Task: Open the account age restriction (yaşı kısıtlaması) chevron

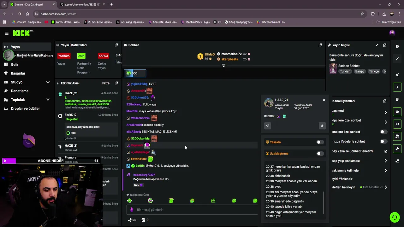Action: [x=386, y=161]
